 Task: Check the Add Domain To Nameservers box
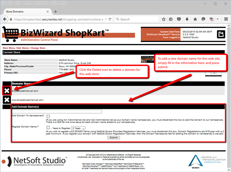(x=48, y=116)
